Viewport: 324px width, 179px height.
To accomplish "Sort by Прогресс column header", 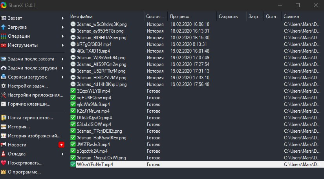I will tap(192, 16).
